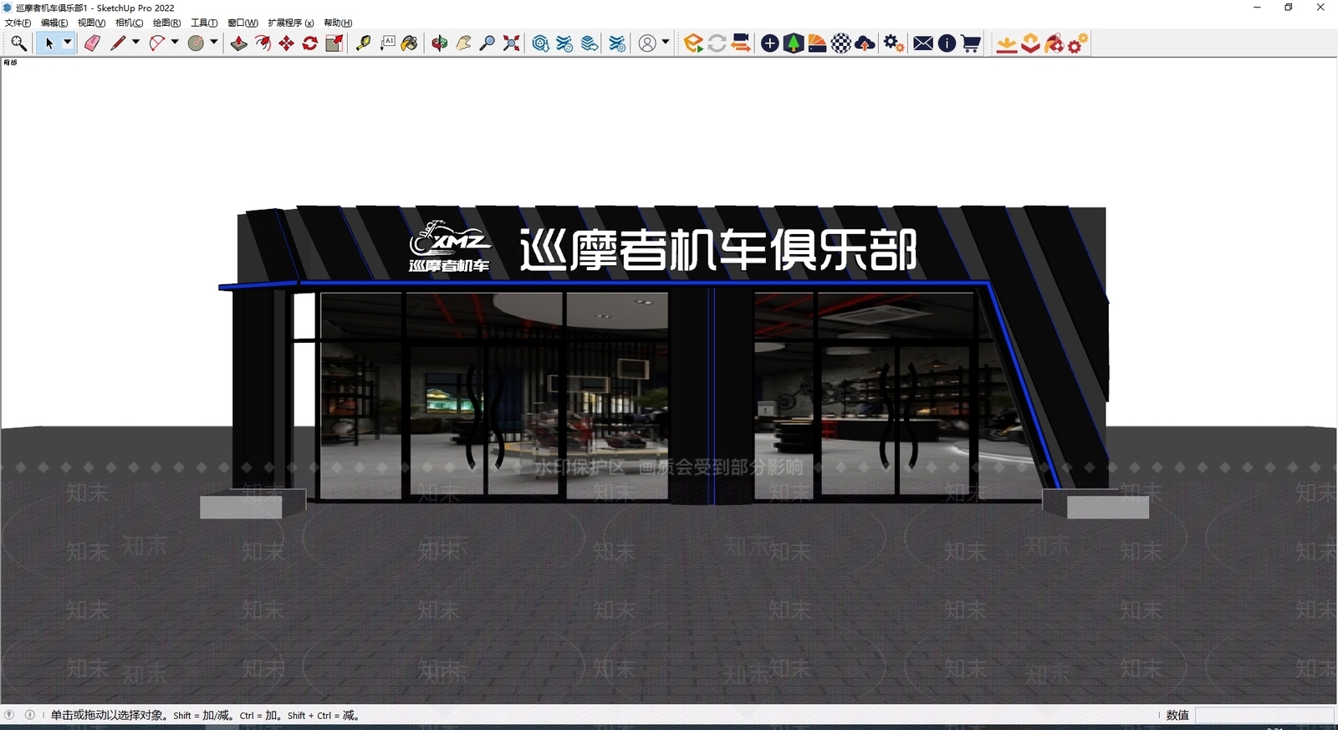1338x730 pixels.
Task: Open the 视图(V) menu
Action: click(91, 23)
